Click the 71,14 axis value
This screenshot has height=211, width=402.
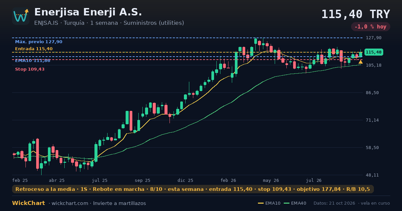[x=373, y=120]
